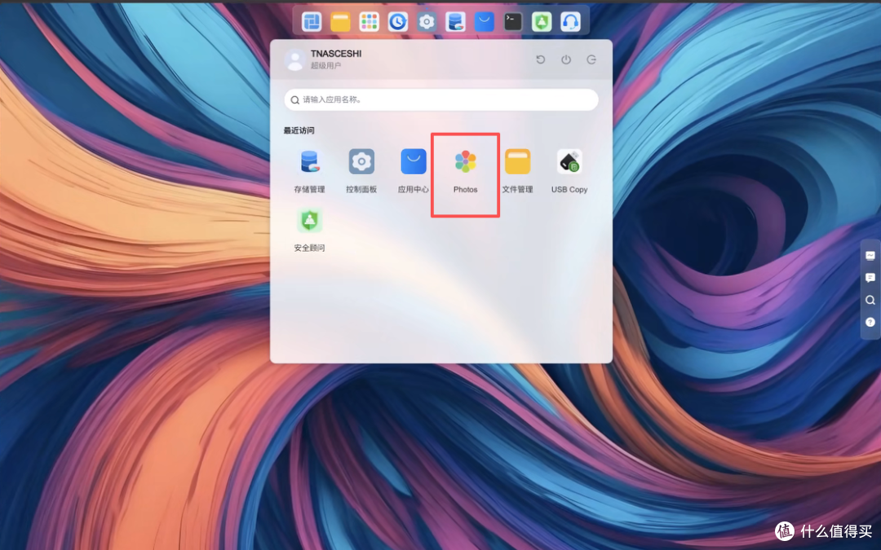The image size is (881, 550).
Task: Open the blue shopping bag icon in the dock
Action: point(485,22)
